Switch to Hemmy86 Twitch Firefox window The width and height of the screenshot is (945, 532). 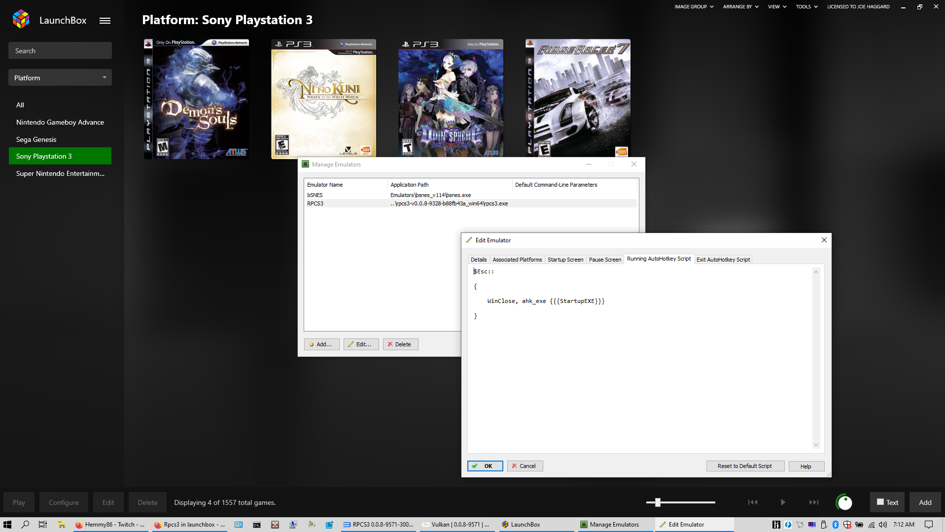pos(110,525)
